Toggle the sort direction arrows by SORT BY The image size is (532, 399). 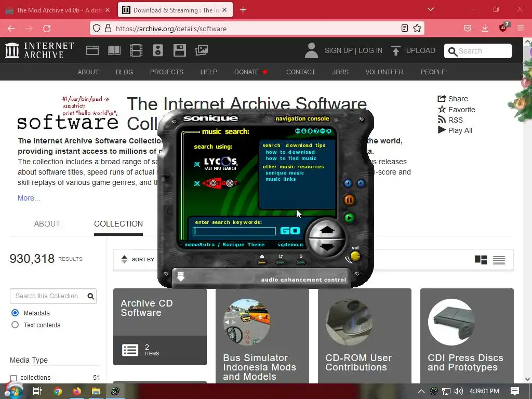[x=124, y=259]
